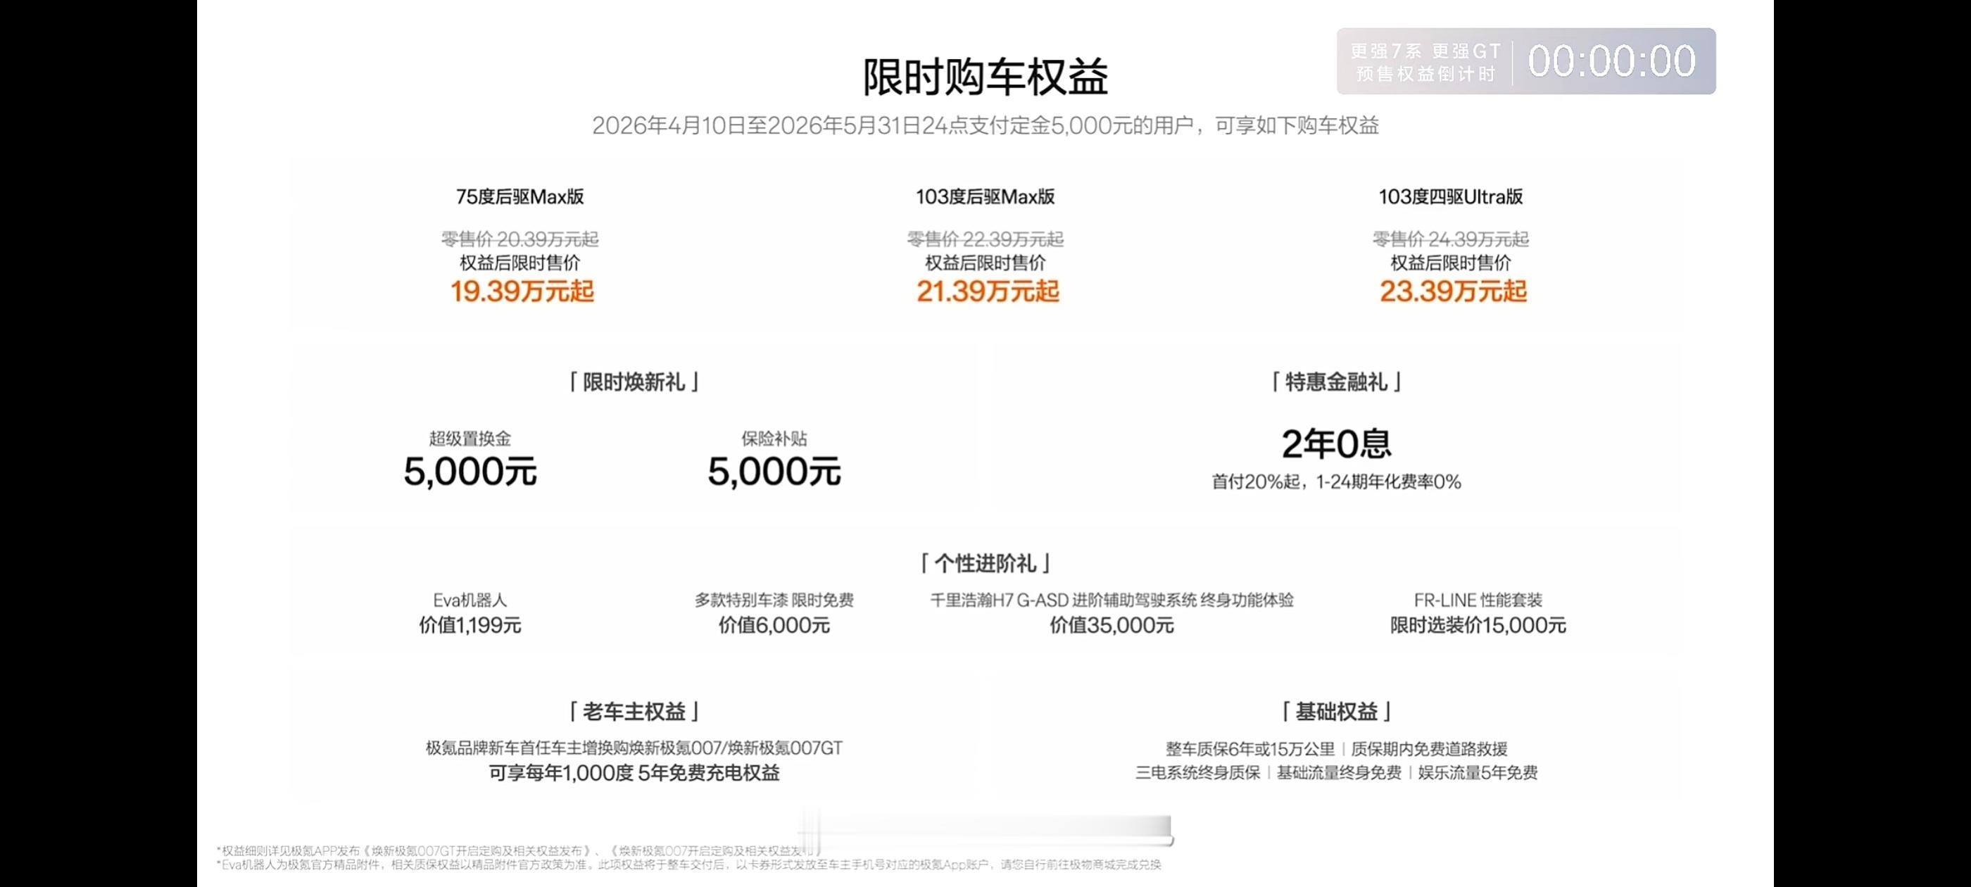Viewport: 1971px width, 887px height.
Task: Click the 21.39万元起 orange price
Action: tap(987, 291)
